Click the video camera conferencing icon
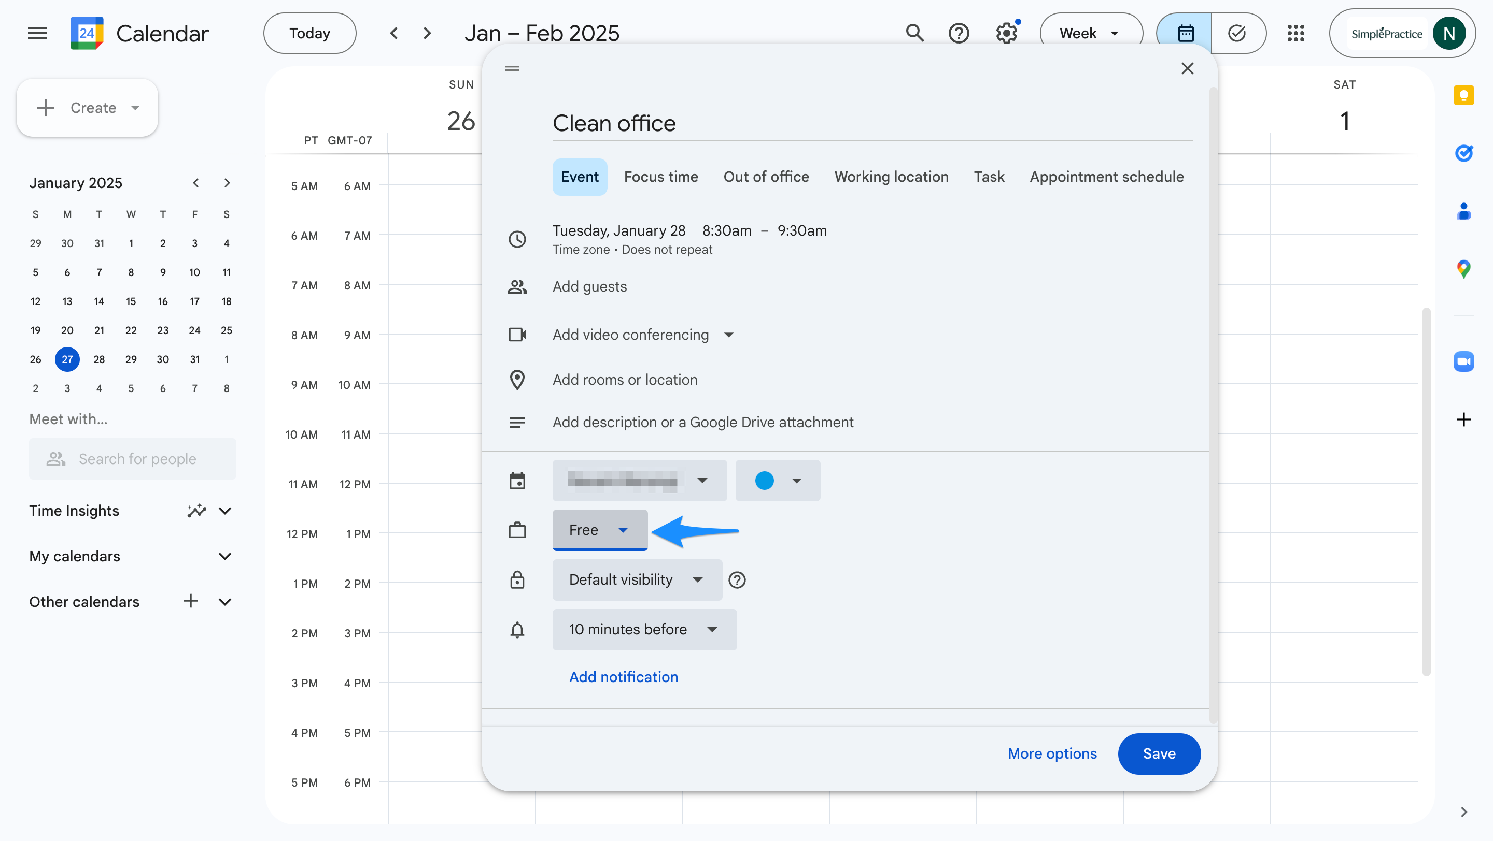The height and width of the screenshot is (841, 1493). 517,335
